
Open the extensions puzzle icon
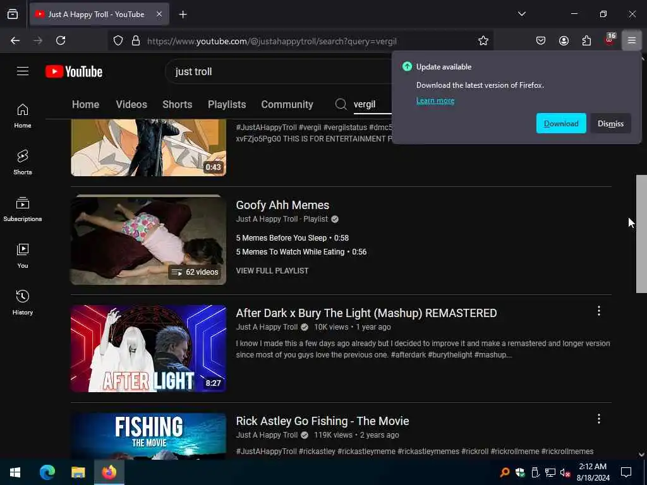(x=586, y=40)
